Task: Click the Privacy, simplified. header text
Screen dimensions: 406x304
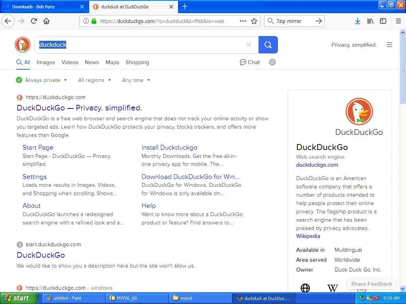Action: click(x=354, y=45)
